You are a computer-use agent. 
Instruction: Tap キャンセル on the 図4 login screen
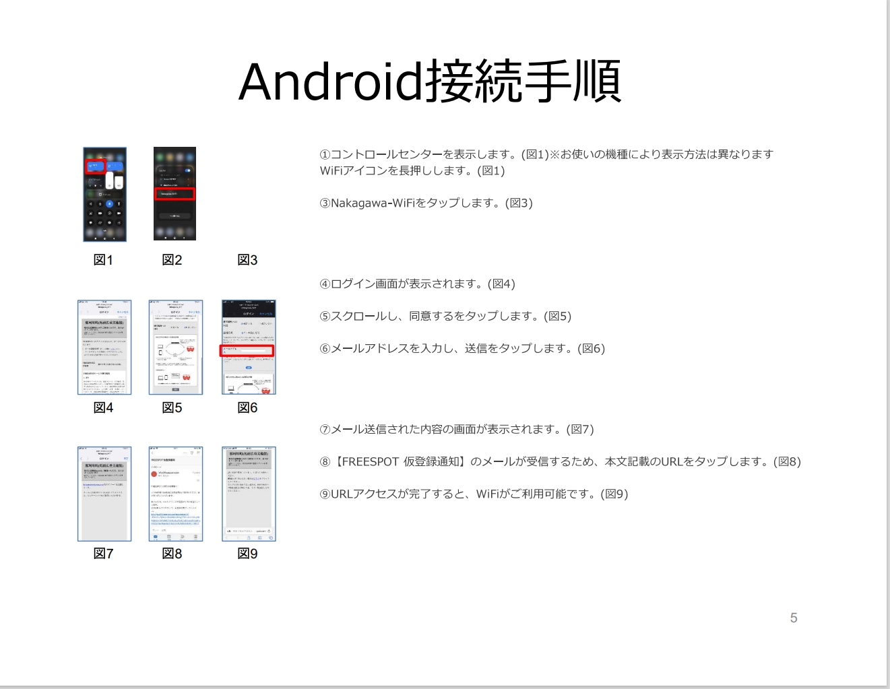tap(123, 312)
